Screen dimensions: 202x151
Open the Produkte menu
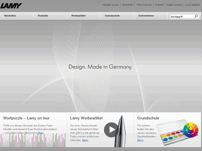(43, 16)
